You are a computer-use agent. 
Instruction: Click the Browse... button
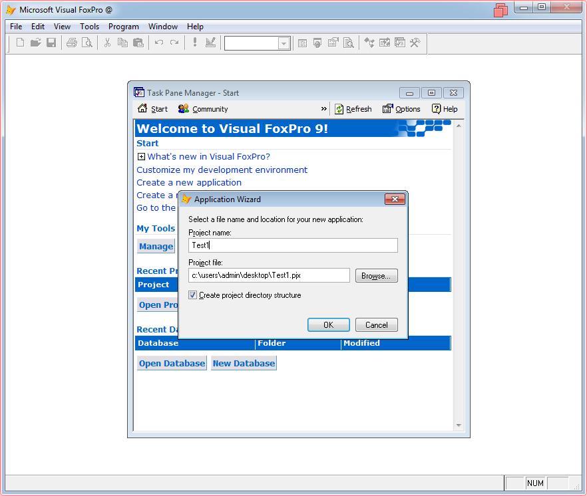pyautogui.click(x=377, y=276)
